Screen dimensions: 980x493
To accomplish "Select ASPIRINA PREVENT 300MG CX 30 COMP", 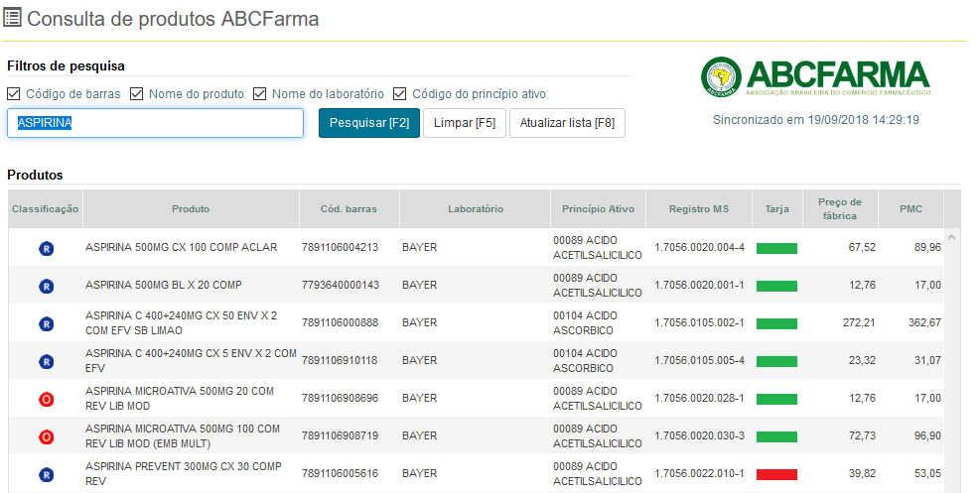I will point(184,473).
